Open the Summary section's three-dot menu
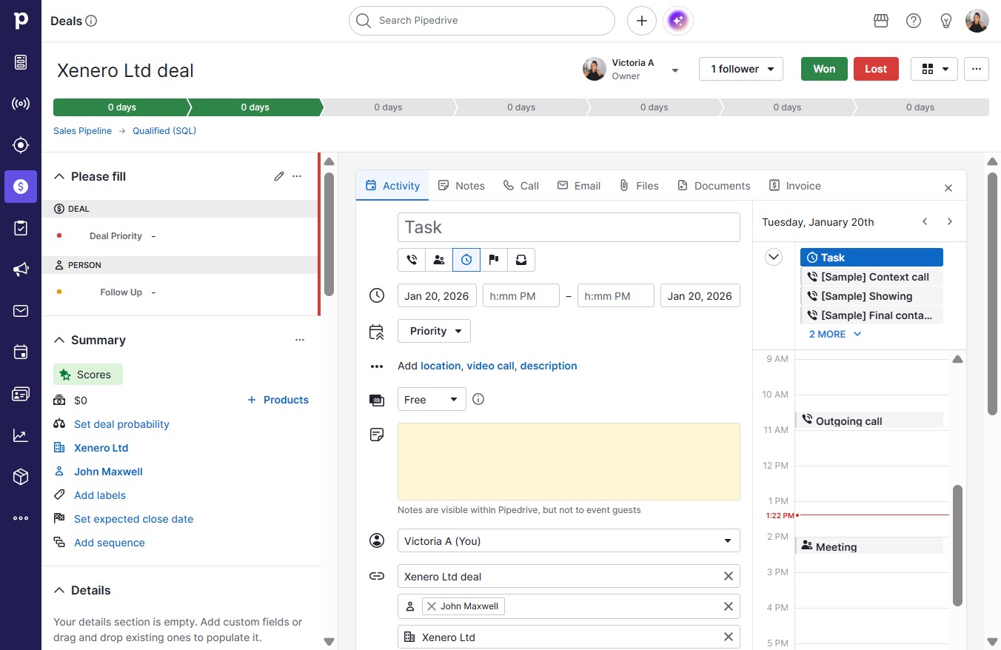Image resolution: width=1001 pixels, height=650 pixels. [x=300, y=340]
